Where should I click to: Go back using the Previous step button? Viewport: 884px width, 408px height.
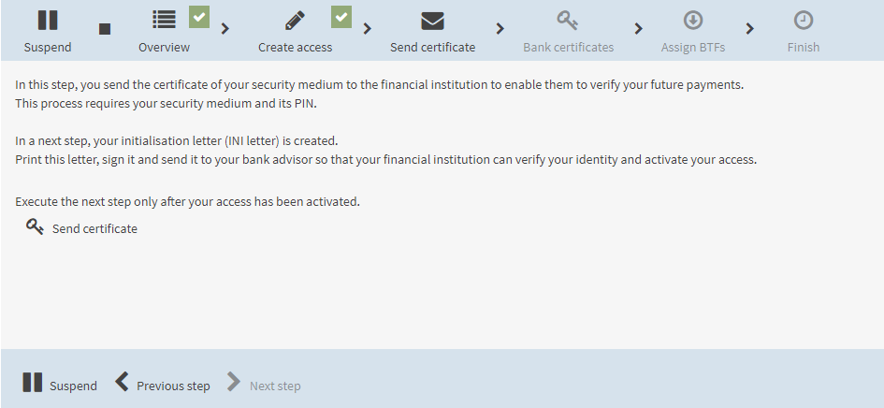163,383
